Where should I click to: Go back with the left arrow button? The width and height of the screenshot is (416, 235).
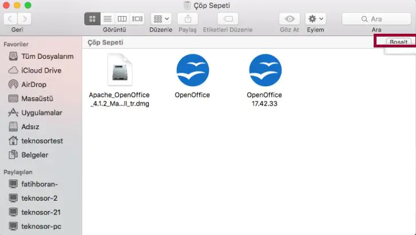click(x=10, y=19)
